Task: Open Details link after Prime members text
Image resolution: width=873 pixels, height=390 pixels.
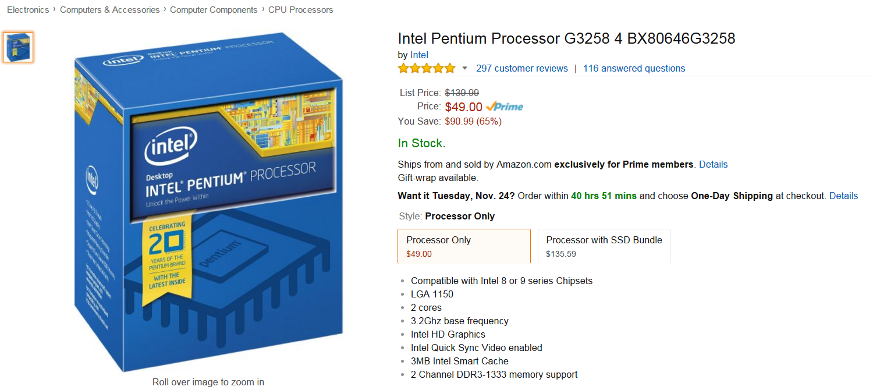Action: [x=713, y=164]
